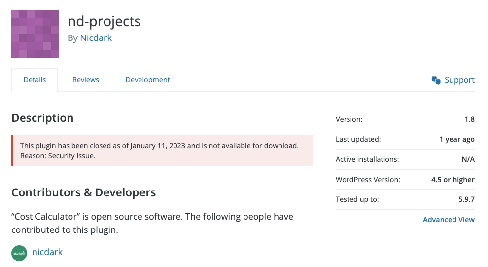Switch to the Reviews tab
The image size is (488, 267).
click(85, 80)
